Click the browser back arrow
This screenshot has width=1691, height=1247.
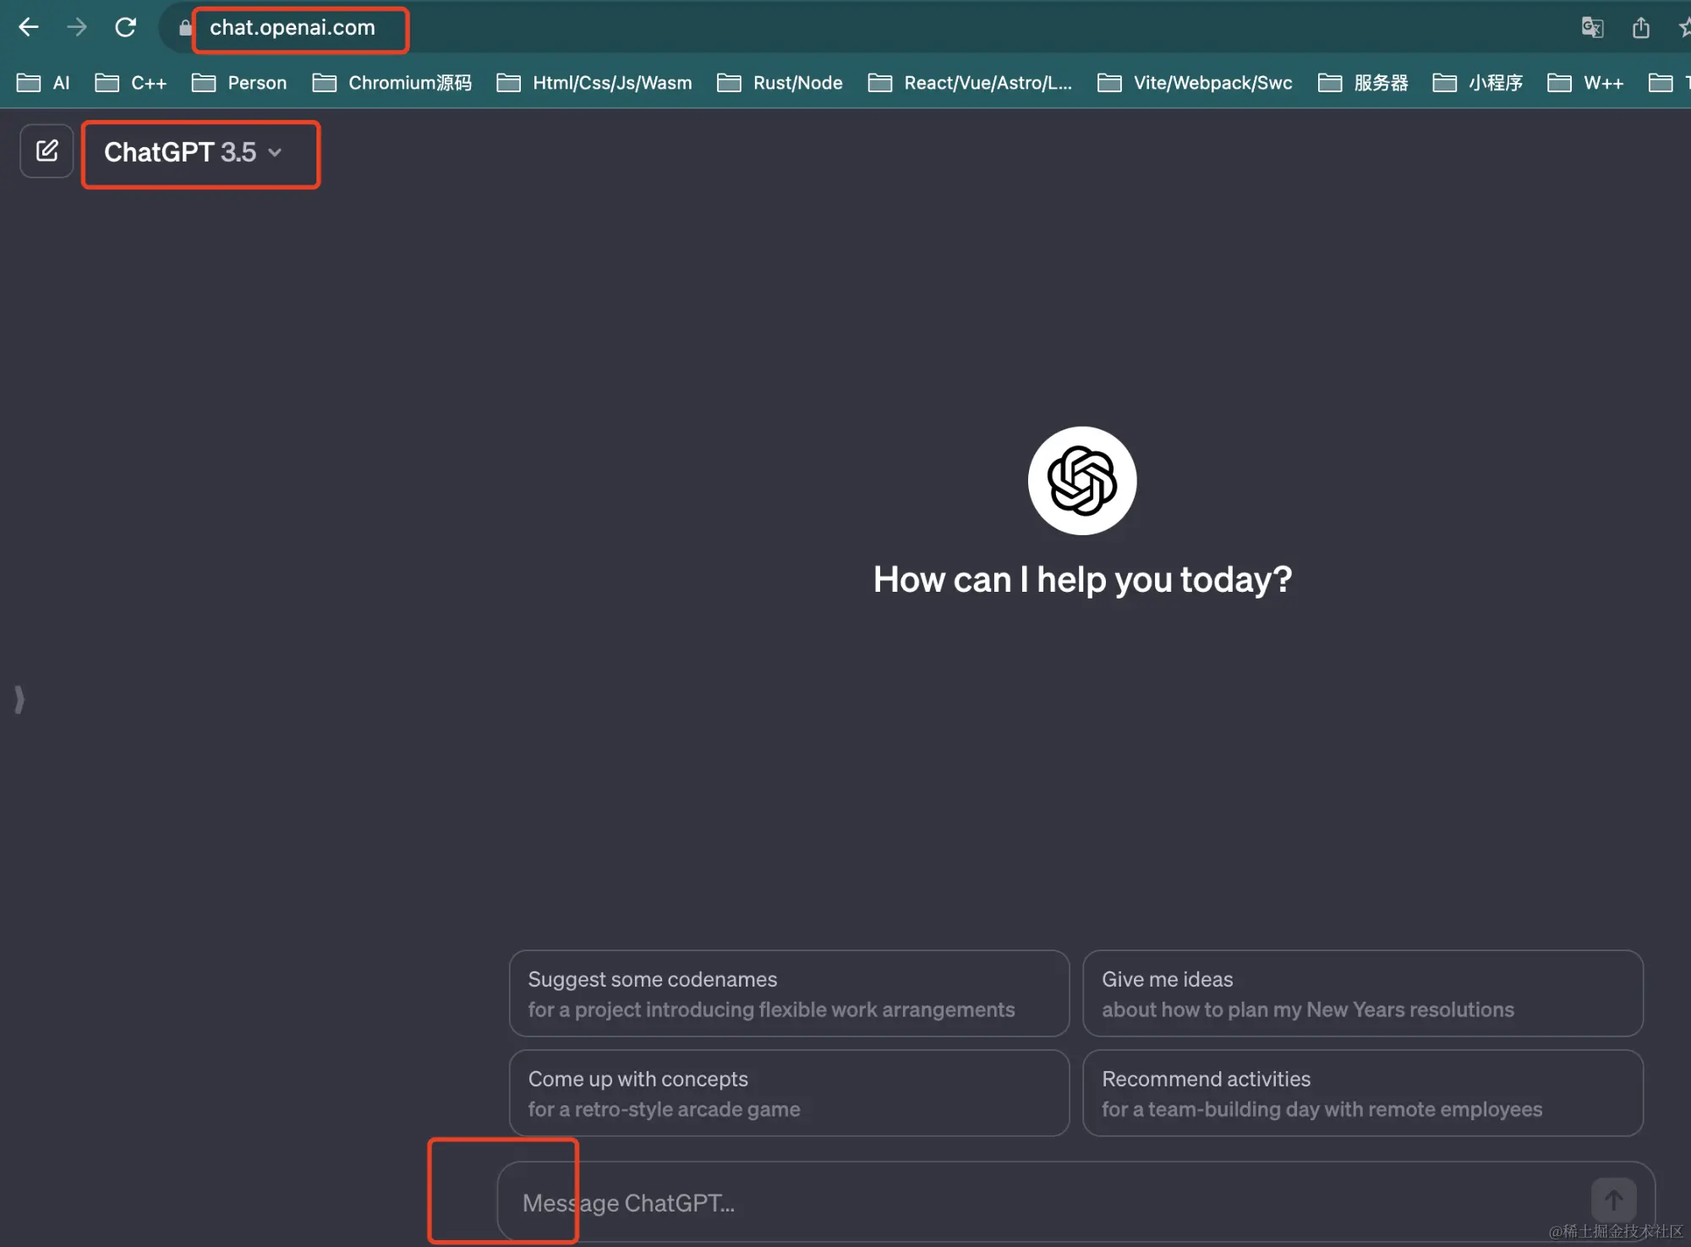pyautogui.click(x=29, y=27)
